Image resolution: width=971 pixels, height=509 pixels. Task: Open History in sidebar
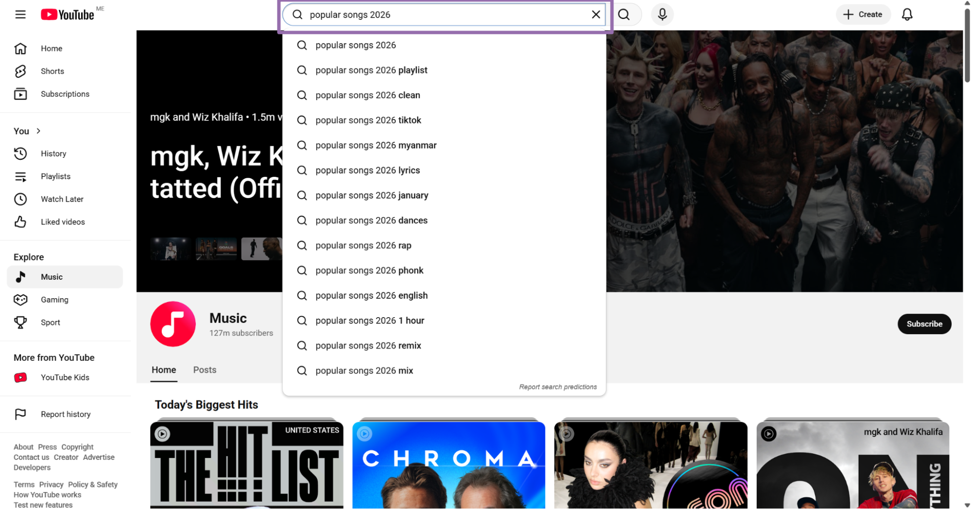click(65, 154)
